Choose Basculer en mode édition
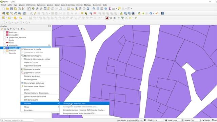This screenshot has width=217, height=122. tap(40, 86)
